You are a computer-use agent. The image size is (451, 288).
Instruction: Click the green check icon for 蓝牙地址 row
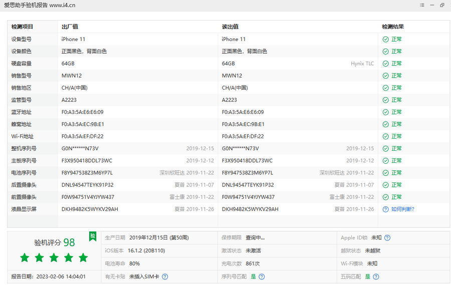pos(386,112)
